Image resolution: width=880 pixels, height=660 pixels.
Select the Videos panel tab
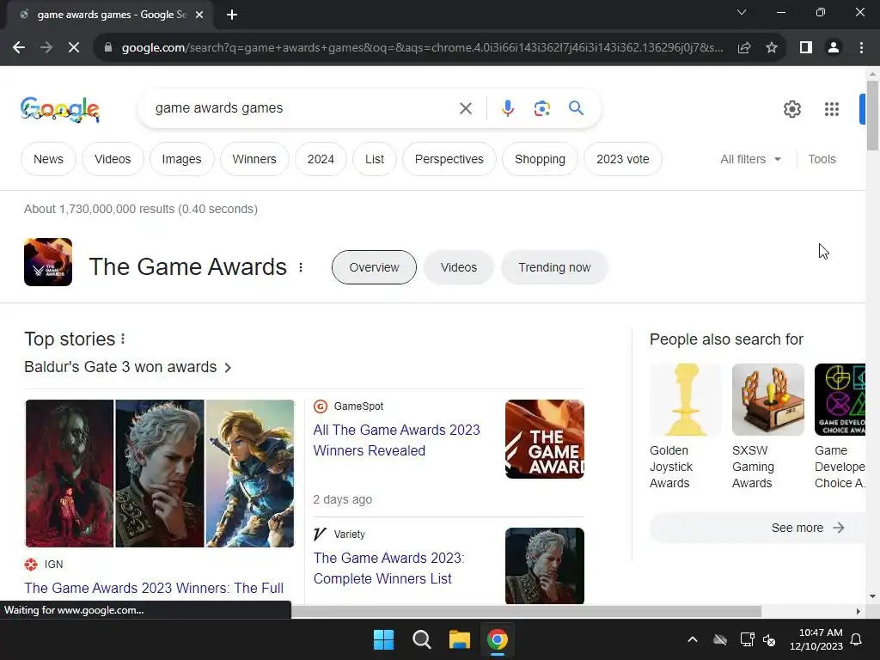(459, 268)
